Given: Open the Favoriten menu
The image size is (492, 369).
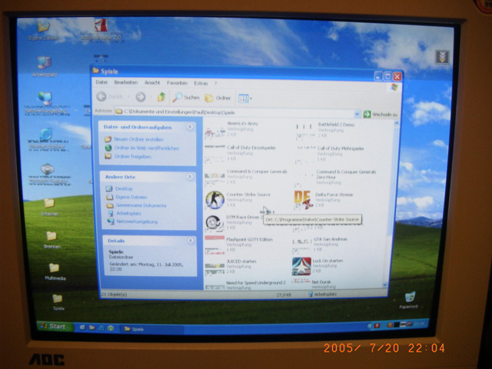Looking at the screenshot, I should tap(177, 83).
